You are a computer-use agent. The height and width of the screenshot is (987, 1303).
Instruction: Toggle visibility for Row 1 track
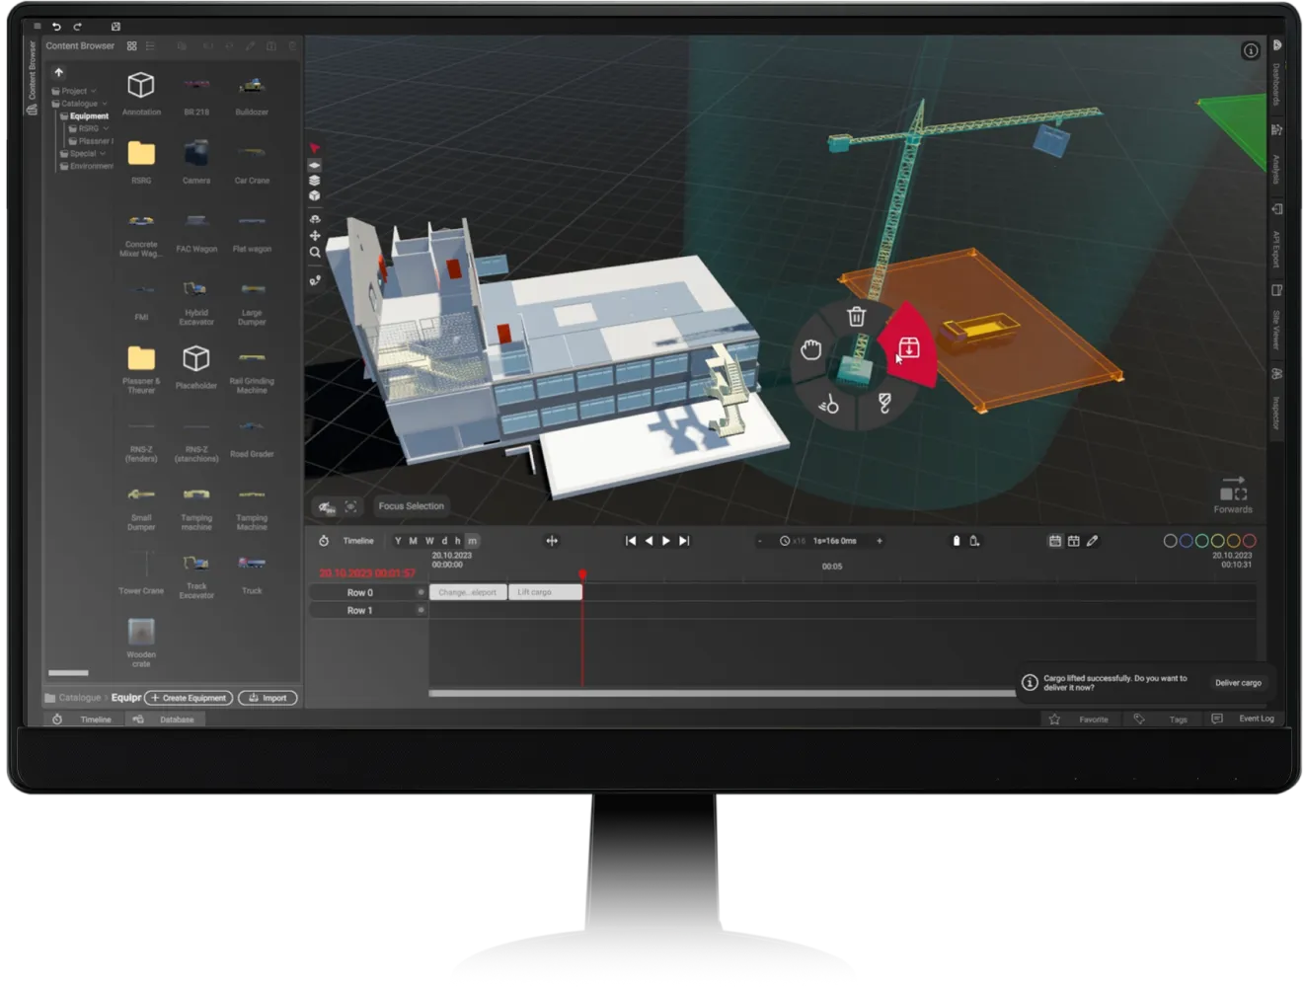422,609
